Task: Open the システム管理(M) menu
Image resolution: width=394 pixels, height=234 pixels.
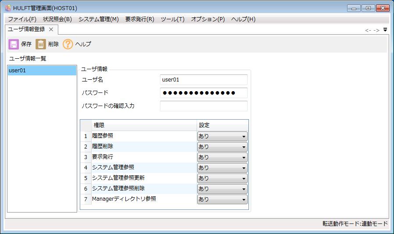Action: tap(99, 19)
